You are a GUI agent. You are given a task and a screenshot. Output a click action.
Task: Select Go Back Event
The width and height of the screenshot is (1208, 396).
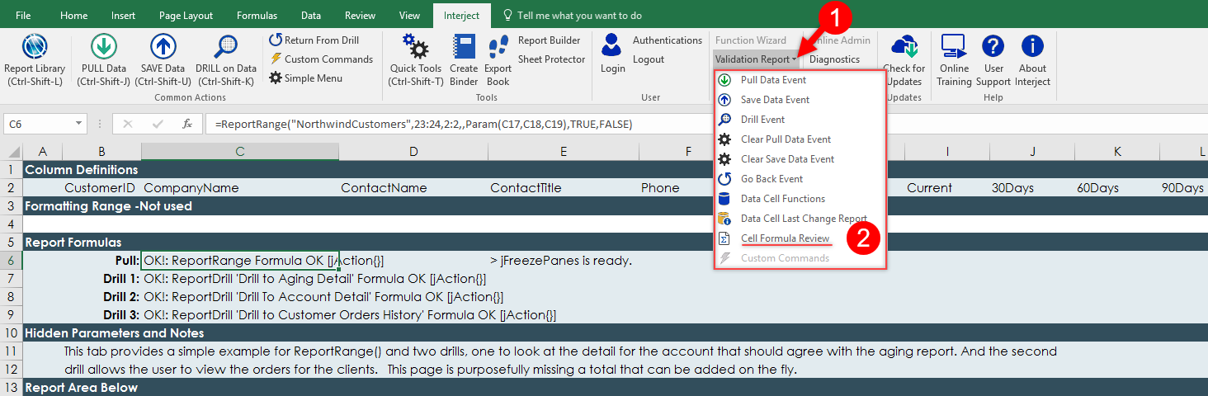click(799, 179)
